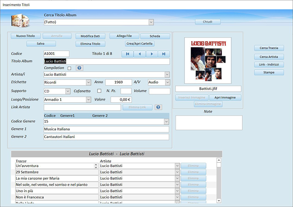Viewport: 293px width, 207px height.
Task: Click the Genere 1 field Musica Italiana
Action: (x=106, y=129)
